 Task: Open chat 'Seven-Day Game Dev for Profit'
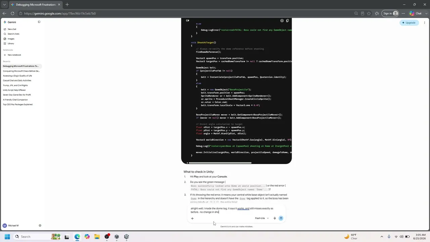click(17, 95)
